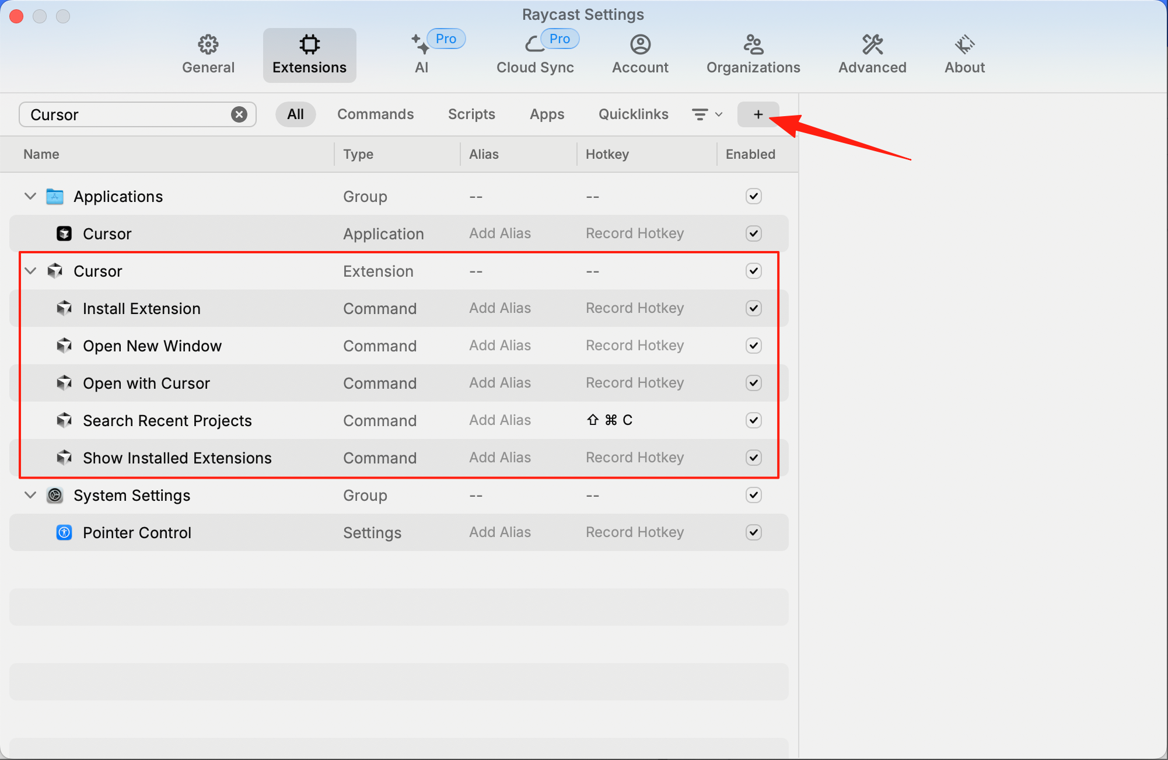Open the About tab
The image size is (1168, 760).
pos(964,55)
